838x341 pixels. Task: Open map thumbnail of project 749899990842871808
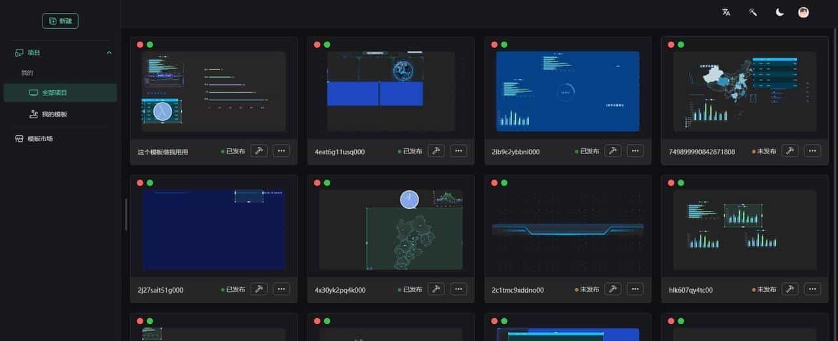click(744, 91)
